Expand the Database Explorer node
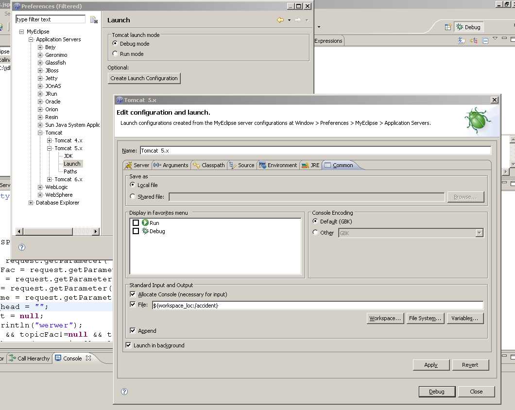 (x=31, y=203)
